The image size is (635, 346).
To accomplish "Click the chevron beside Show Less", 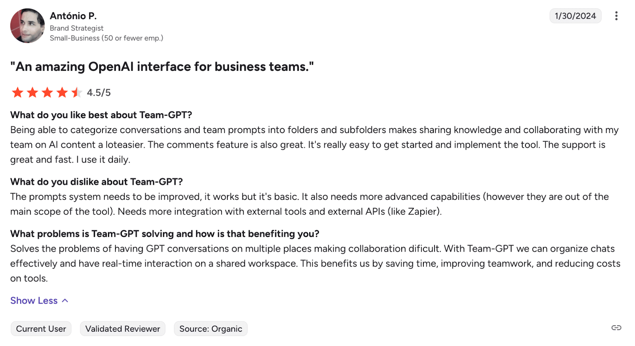I will click(x=65, y=301).
